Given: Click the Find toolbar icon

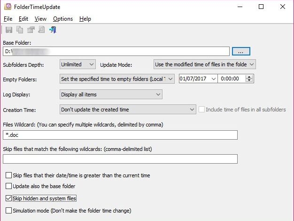Looking at the screenshot, I should pos(41,30).
